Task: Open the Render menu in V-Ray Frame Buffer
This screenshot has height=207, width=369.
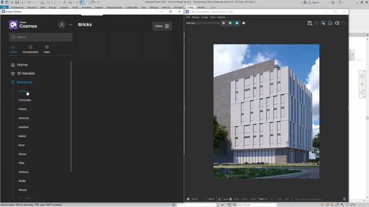Action: [195, 17]
